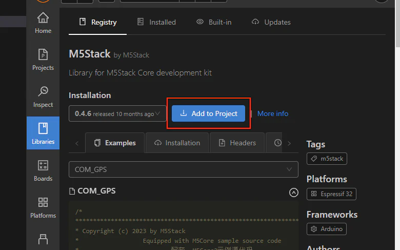Open the 0.4.6 version dropdown
Image resolution: width=400 pixels, height=250 pixels.
117,113
